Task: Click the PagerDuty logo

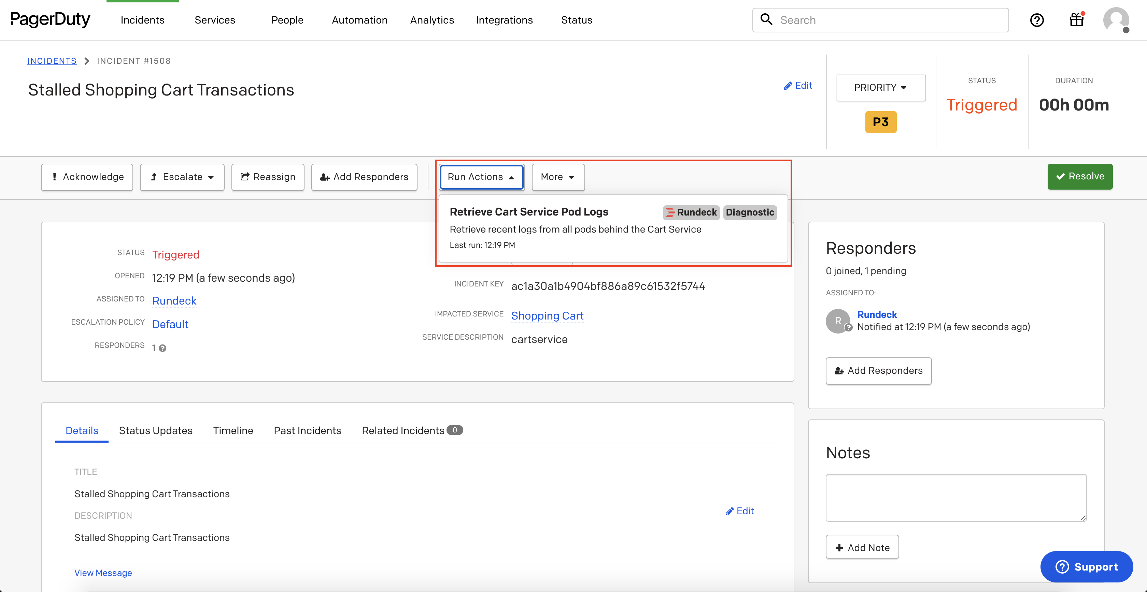Action: pyautogui.click(x=50, y=19)
